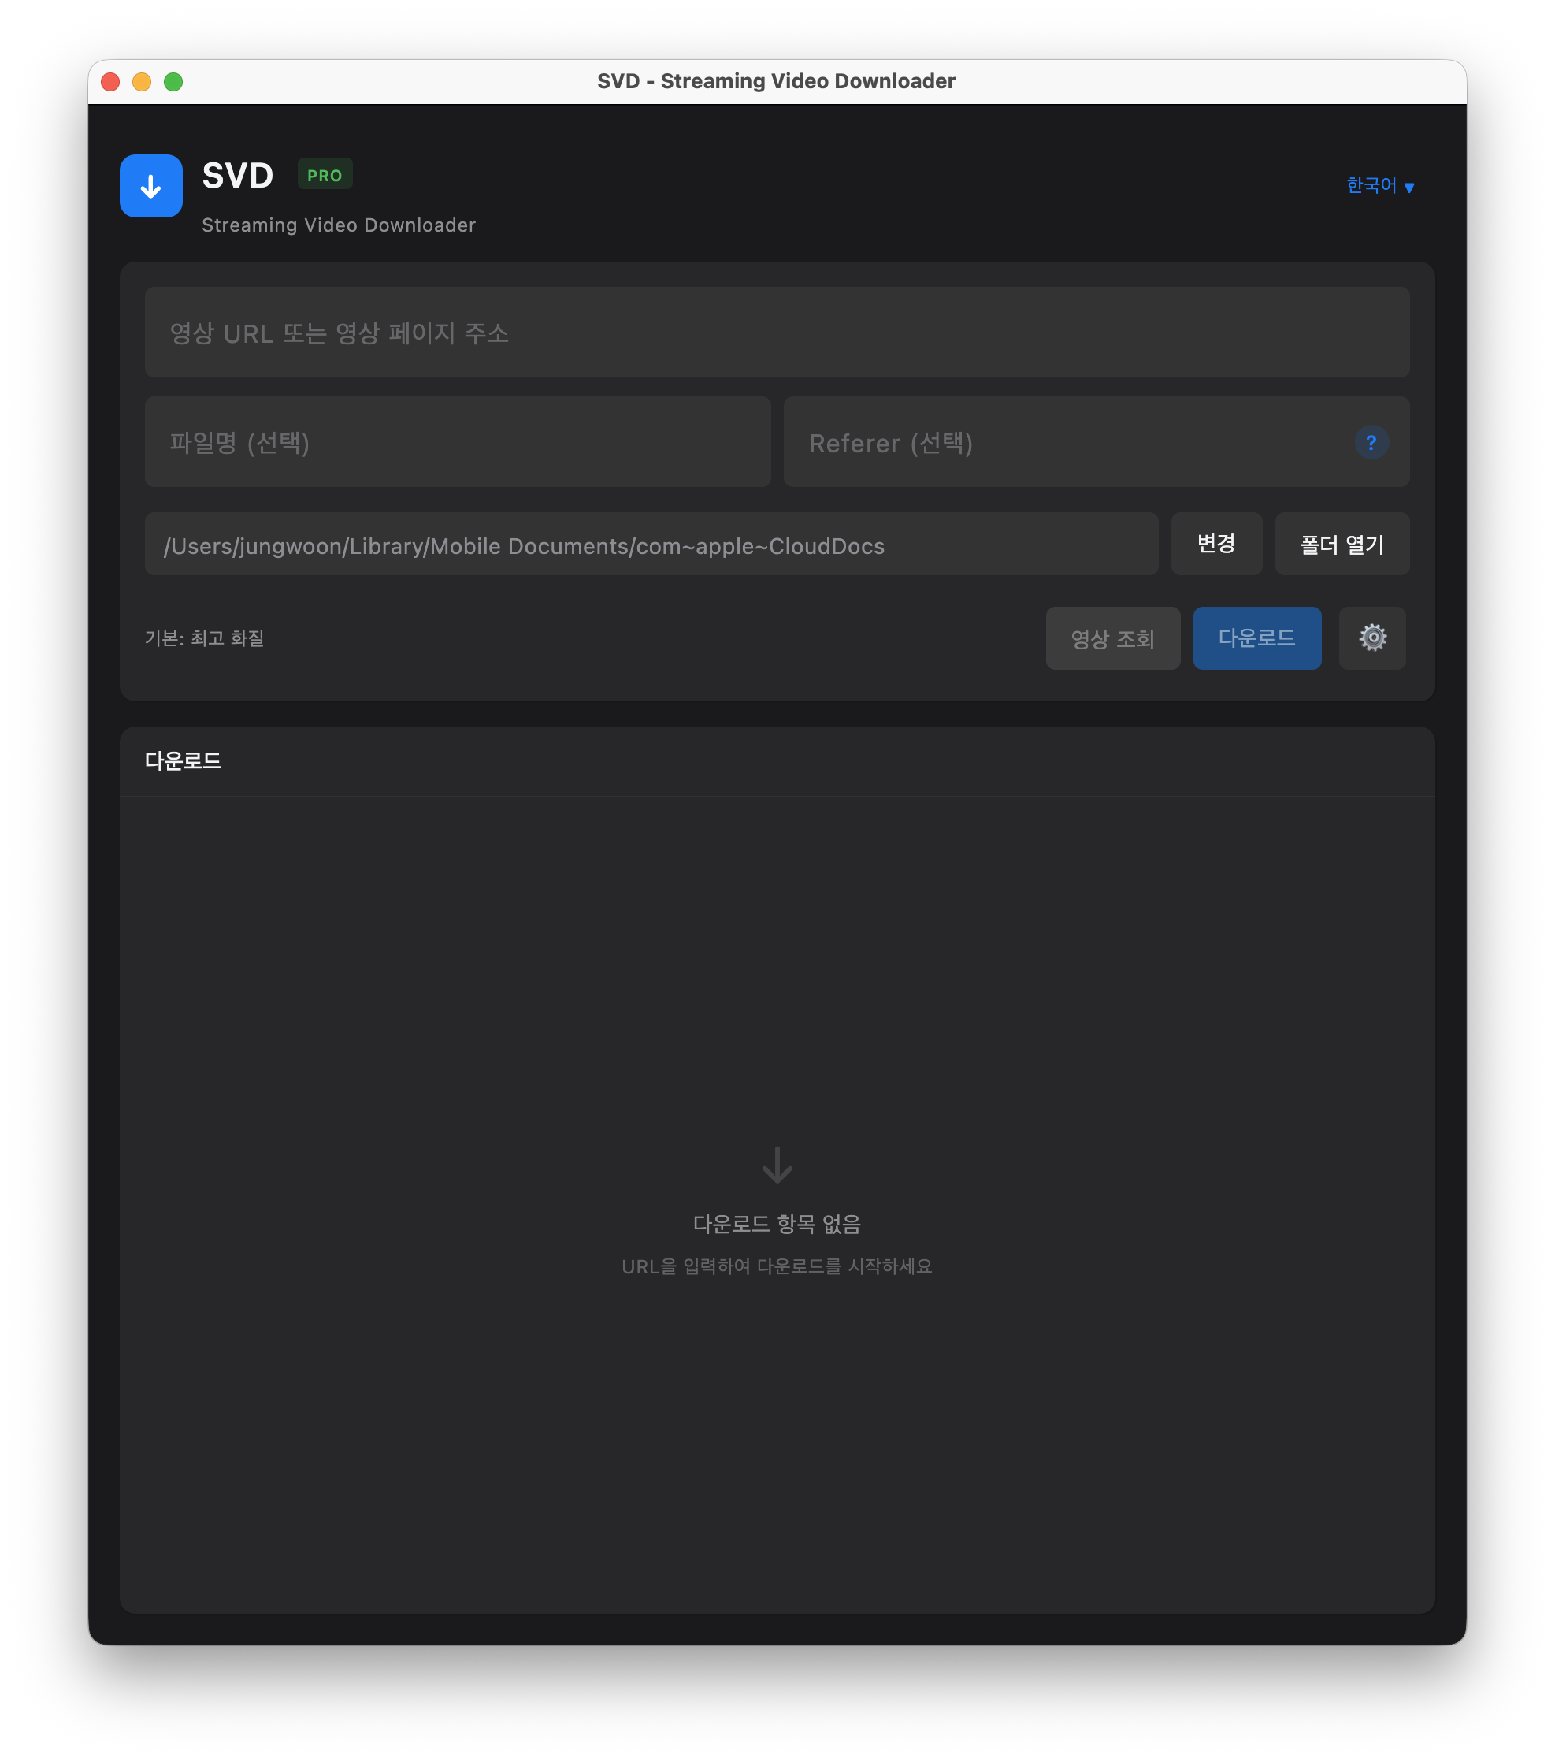
Task: Open the 한국어 language dropdown
Action: click(x=1379, y=186)
